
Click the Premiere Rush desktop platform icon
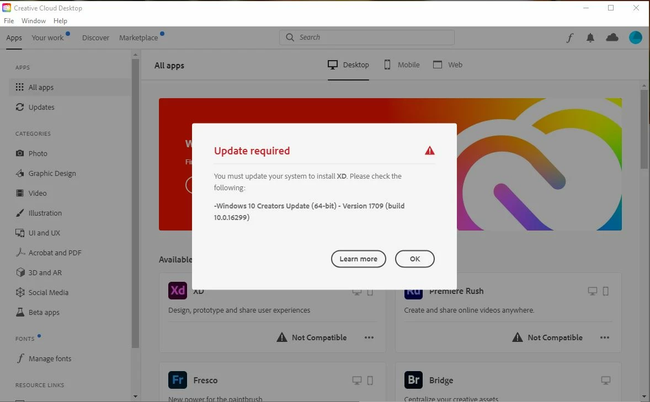pyautogui.click(x=593, y=291)
